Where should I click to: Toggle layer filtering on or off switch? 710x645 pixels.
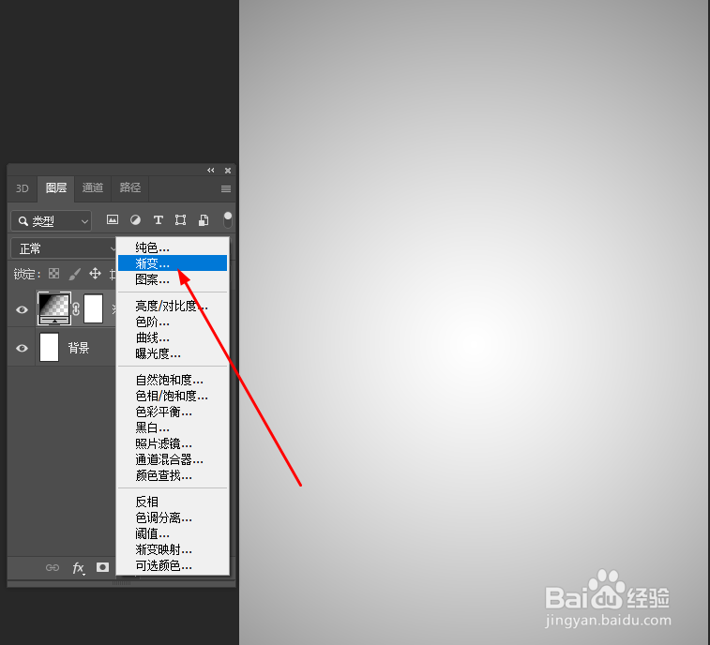pyautogui.click(x=228, y=219)
